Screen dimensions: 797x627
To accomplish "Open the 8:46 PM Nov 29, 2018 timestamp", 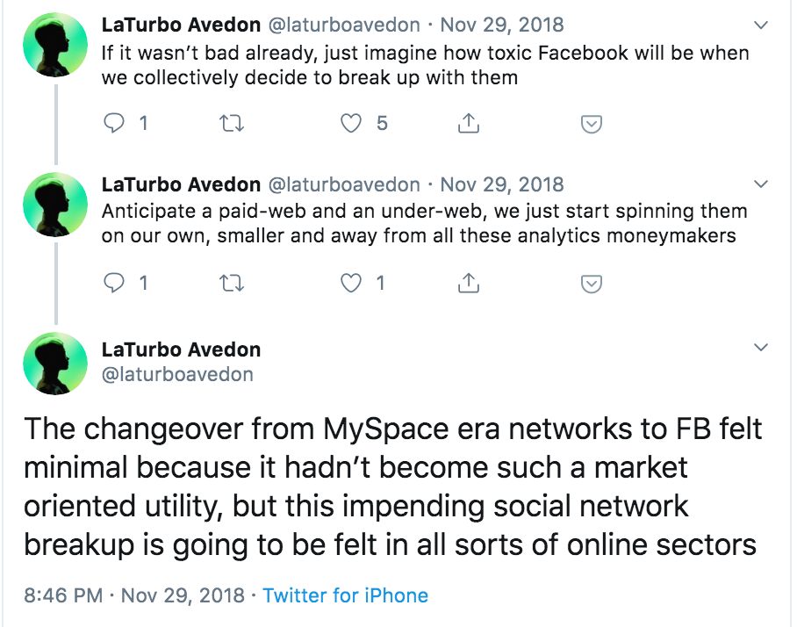I will (134, 595).
